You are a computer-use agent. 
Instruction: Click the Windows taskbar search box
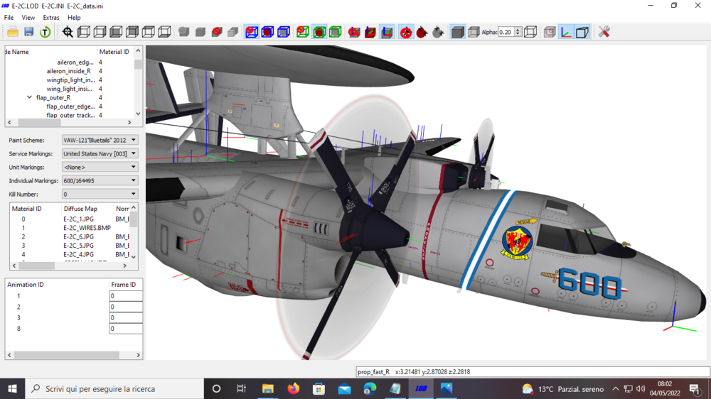click(114, 388)
